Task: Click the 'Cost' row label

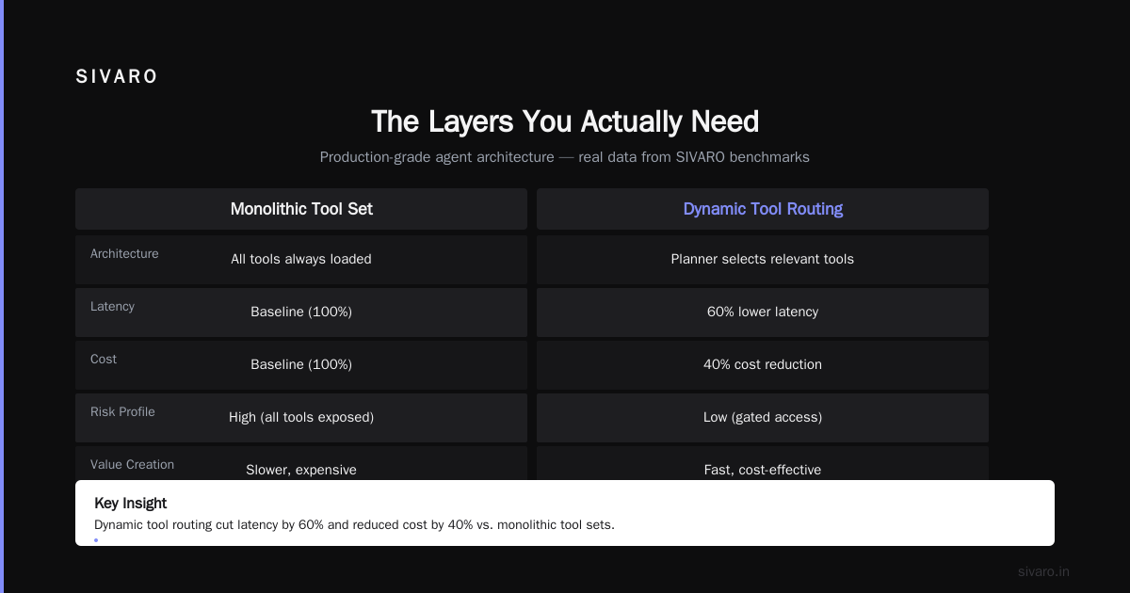Action: pos(104,359)
